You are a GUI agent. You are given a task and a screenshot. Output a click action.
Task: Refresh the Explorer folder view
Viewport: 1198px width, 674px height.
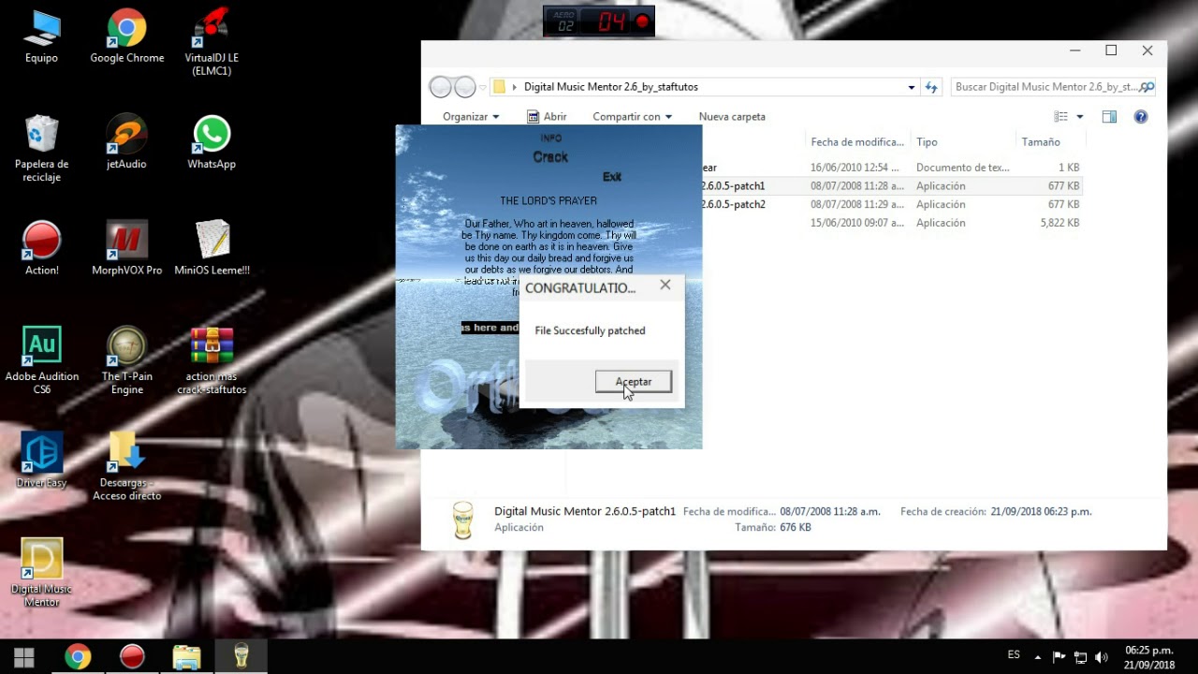pyautogui.click(x=931, y=87)
